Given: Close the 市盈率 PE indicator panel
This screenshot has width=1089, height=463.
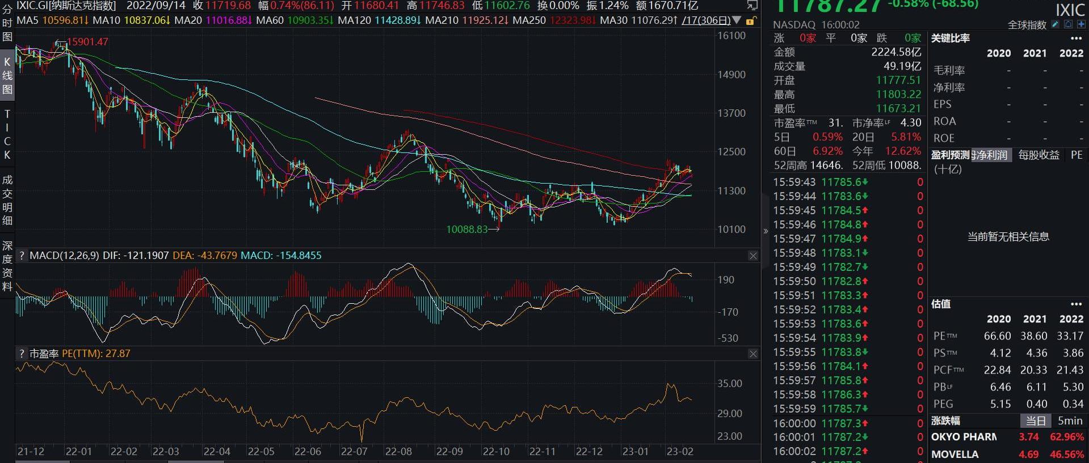Looking at the screenshot, I should [x=753, y=354].
